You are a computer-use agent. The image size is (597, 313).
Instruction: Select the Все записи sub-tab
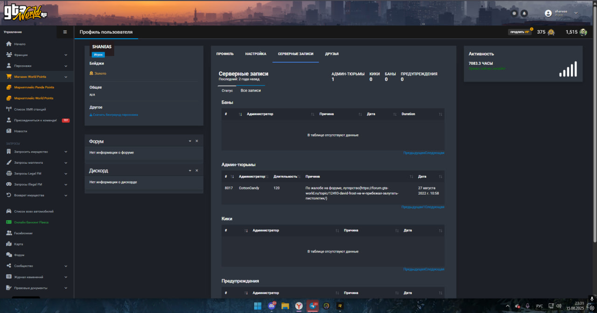point(251,90)
